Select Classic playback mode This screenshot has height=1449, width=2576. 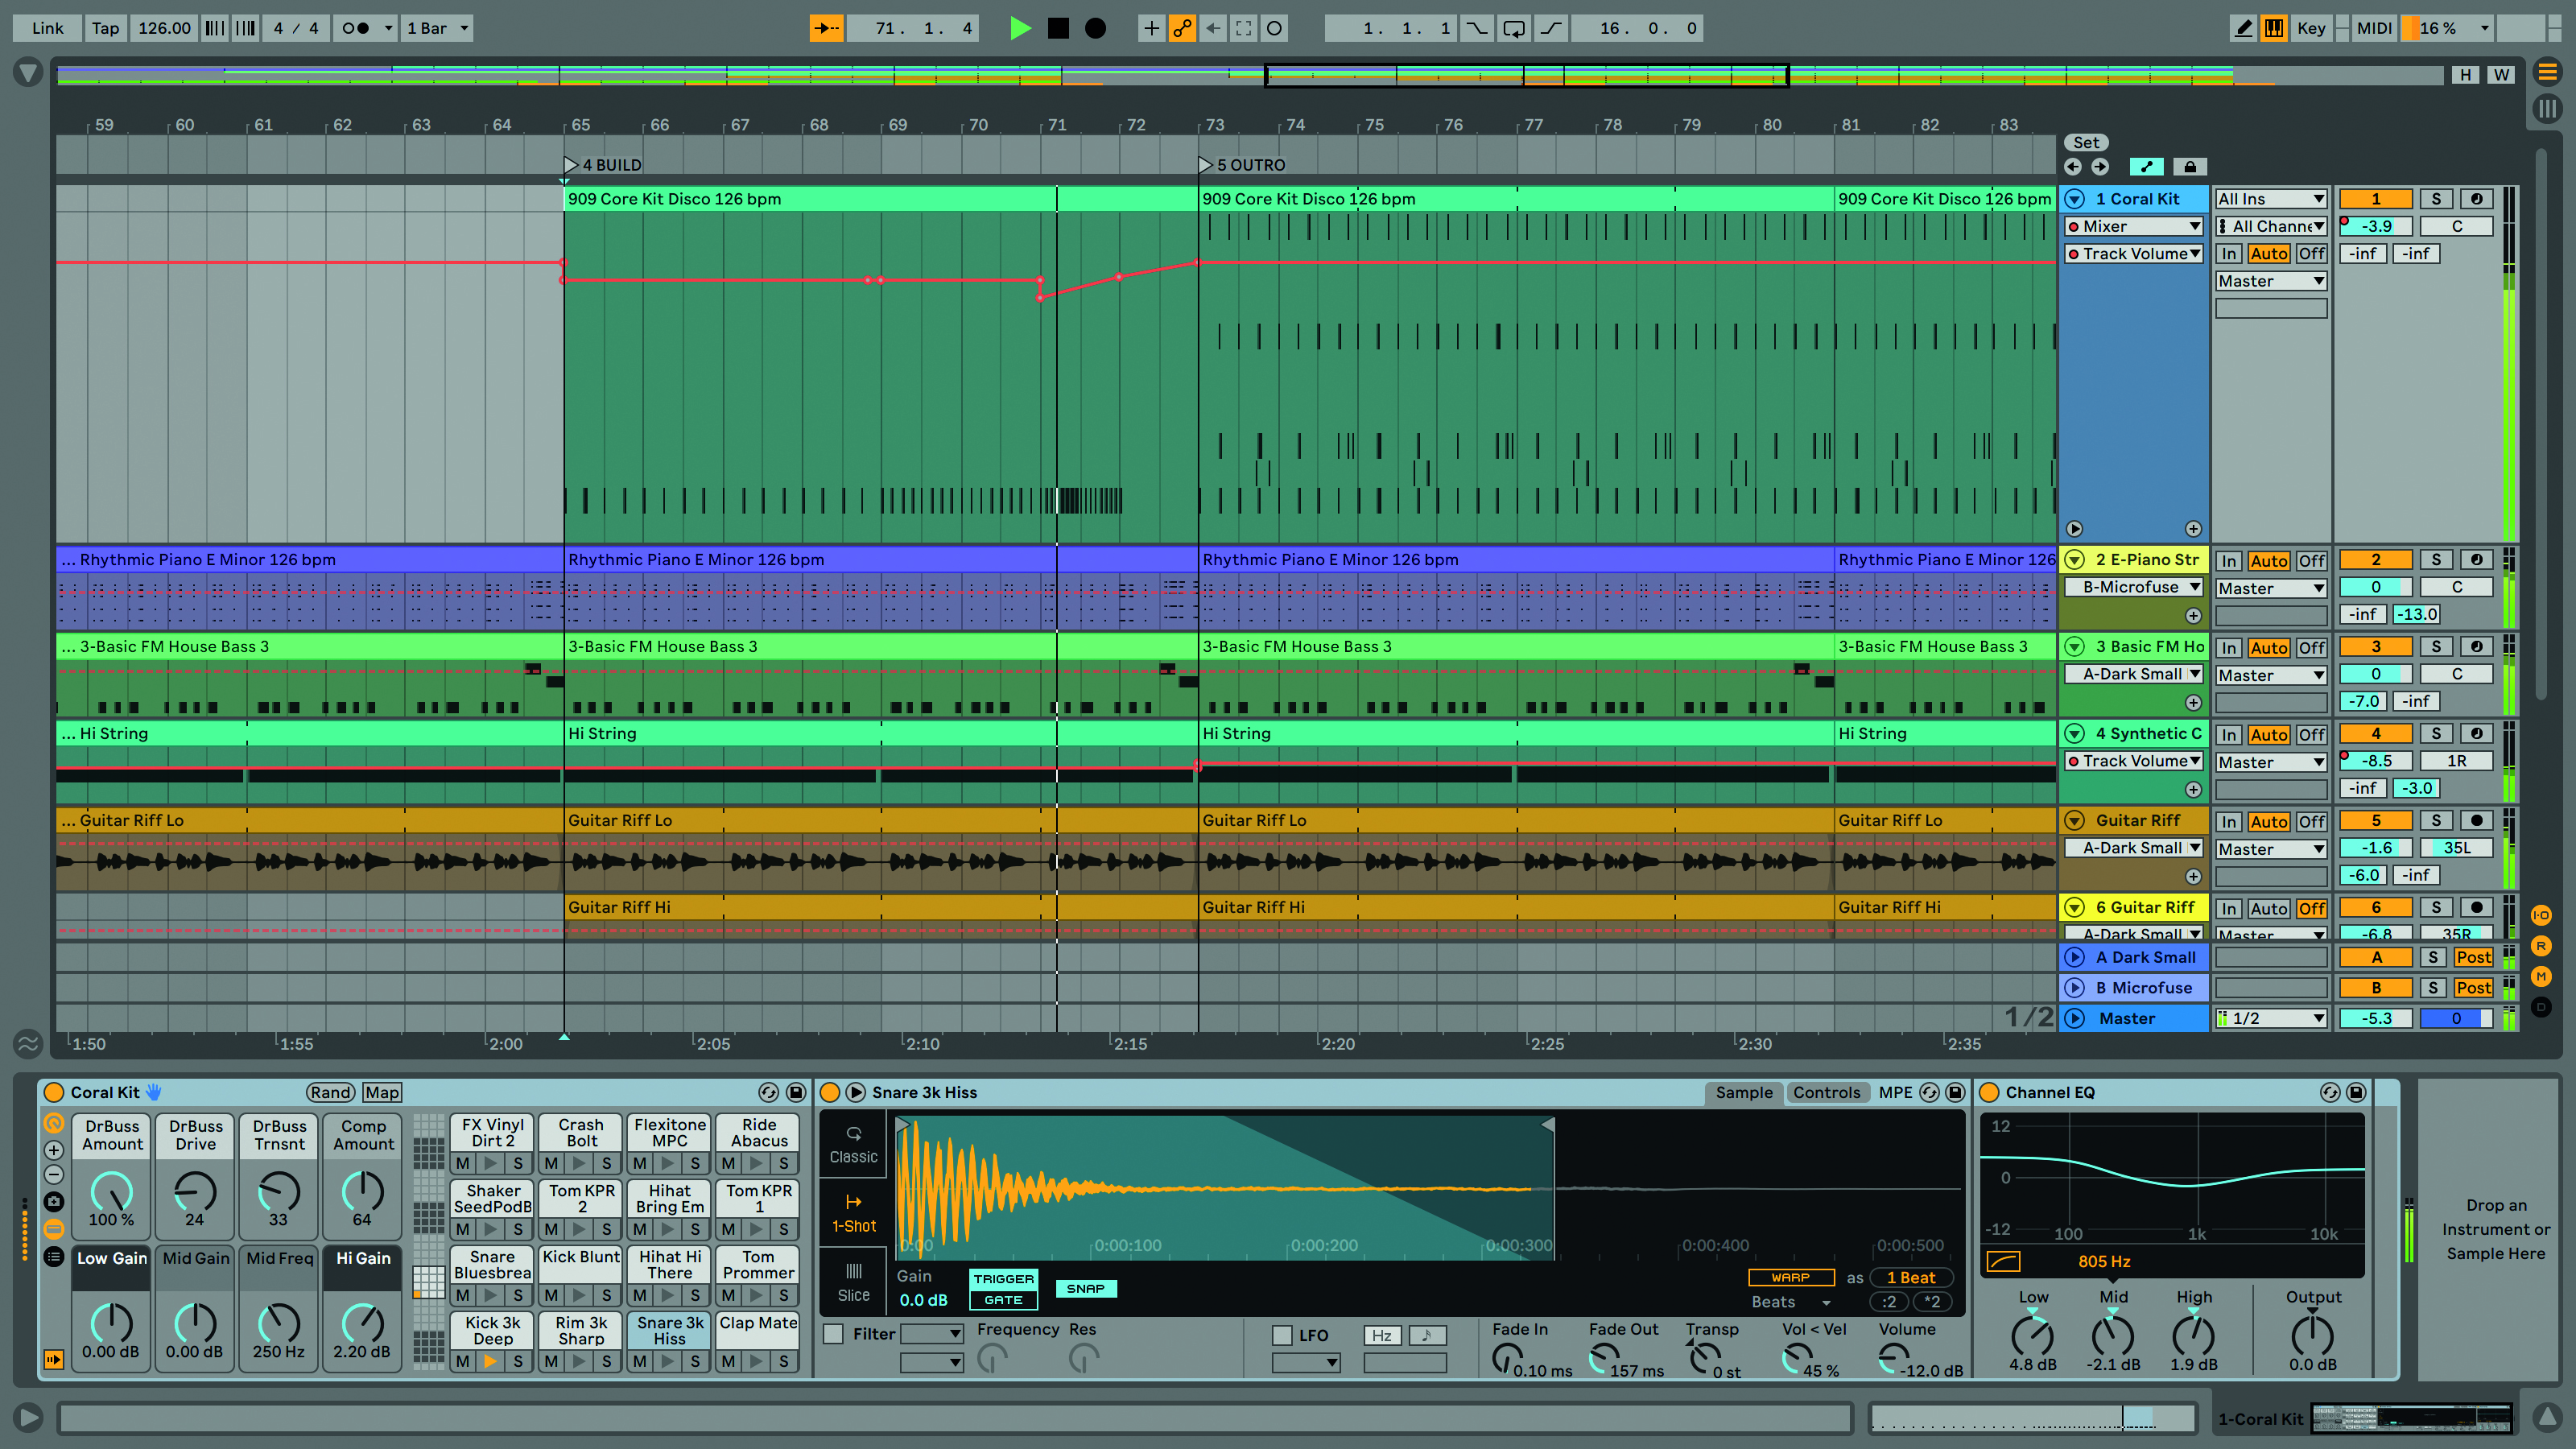pyautogui.click(x=853, y=1145)
